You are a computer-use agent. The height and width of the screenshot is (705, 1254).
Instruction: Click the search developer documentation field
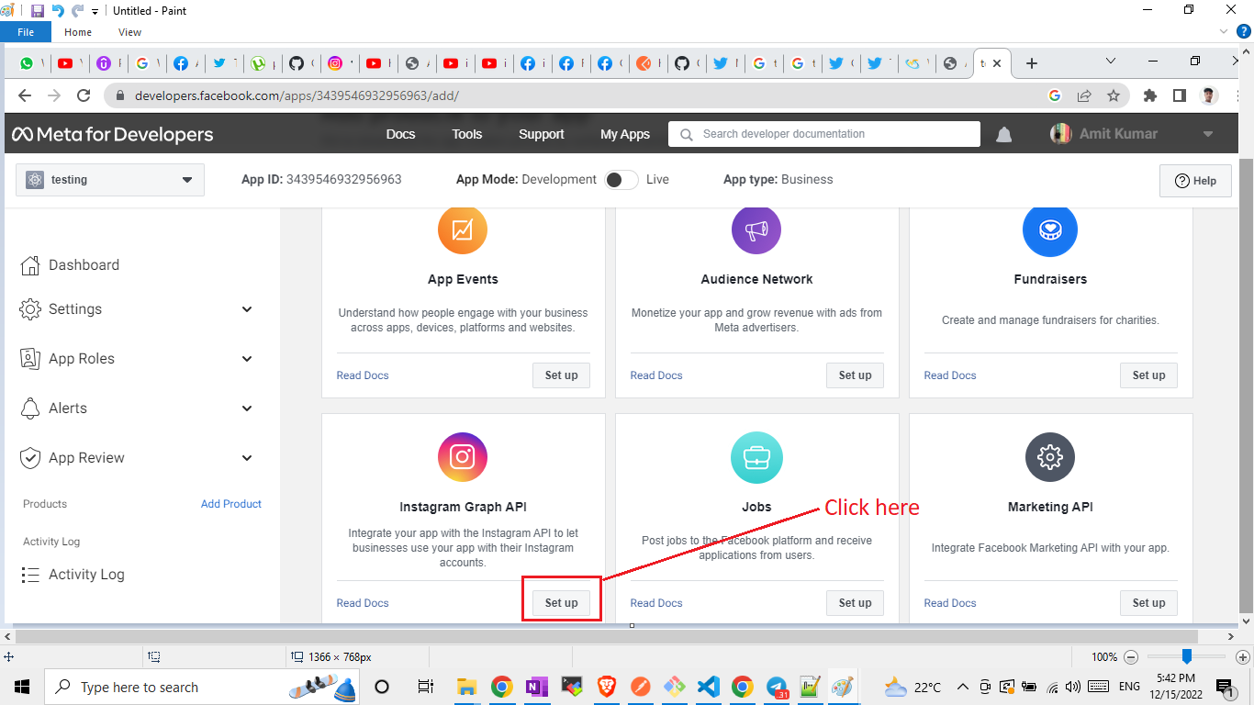[823, 133]
